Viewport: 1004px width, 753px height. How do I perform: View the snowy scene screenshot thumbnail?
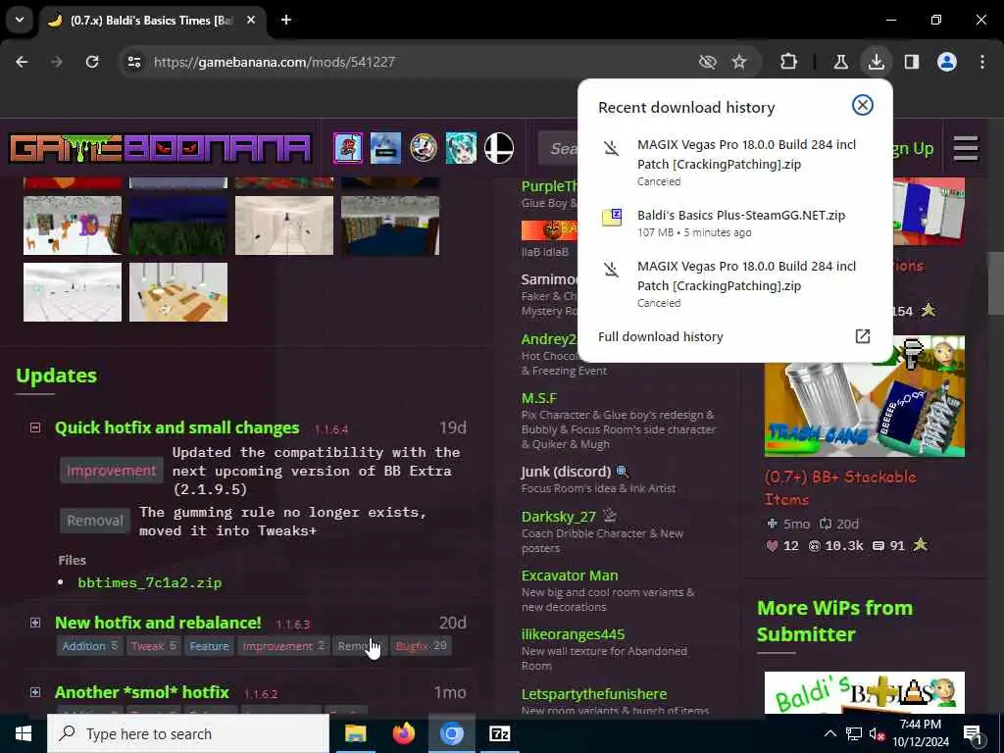point(73,226)
